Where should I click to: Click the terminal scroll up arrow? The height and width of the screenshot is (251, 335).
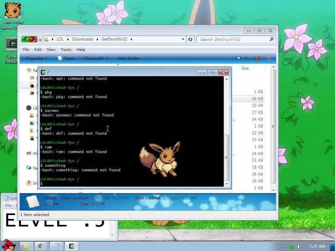point(226,79)
